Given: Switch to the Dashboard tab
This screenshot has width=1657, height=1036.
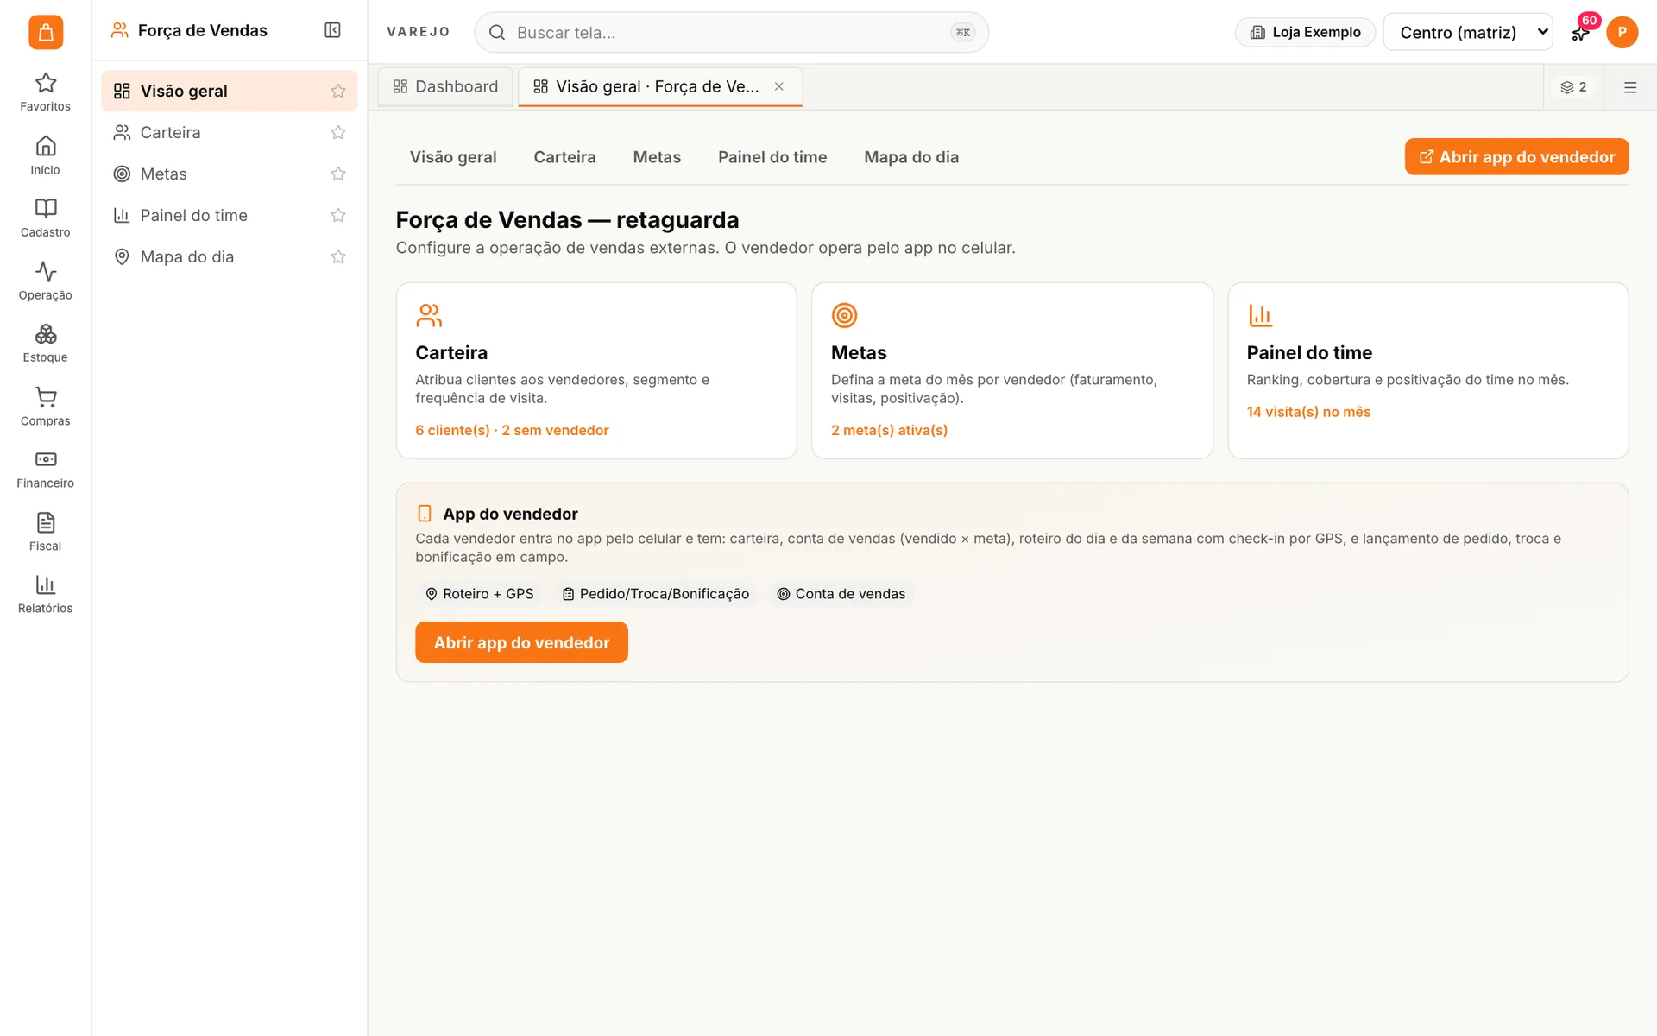Looking at the screenshot, I should click(445, 86).
